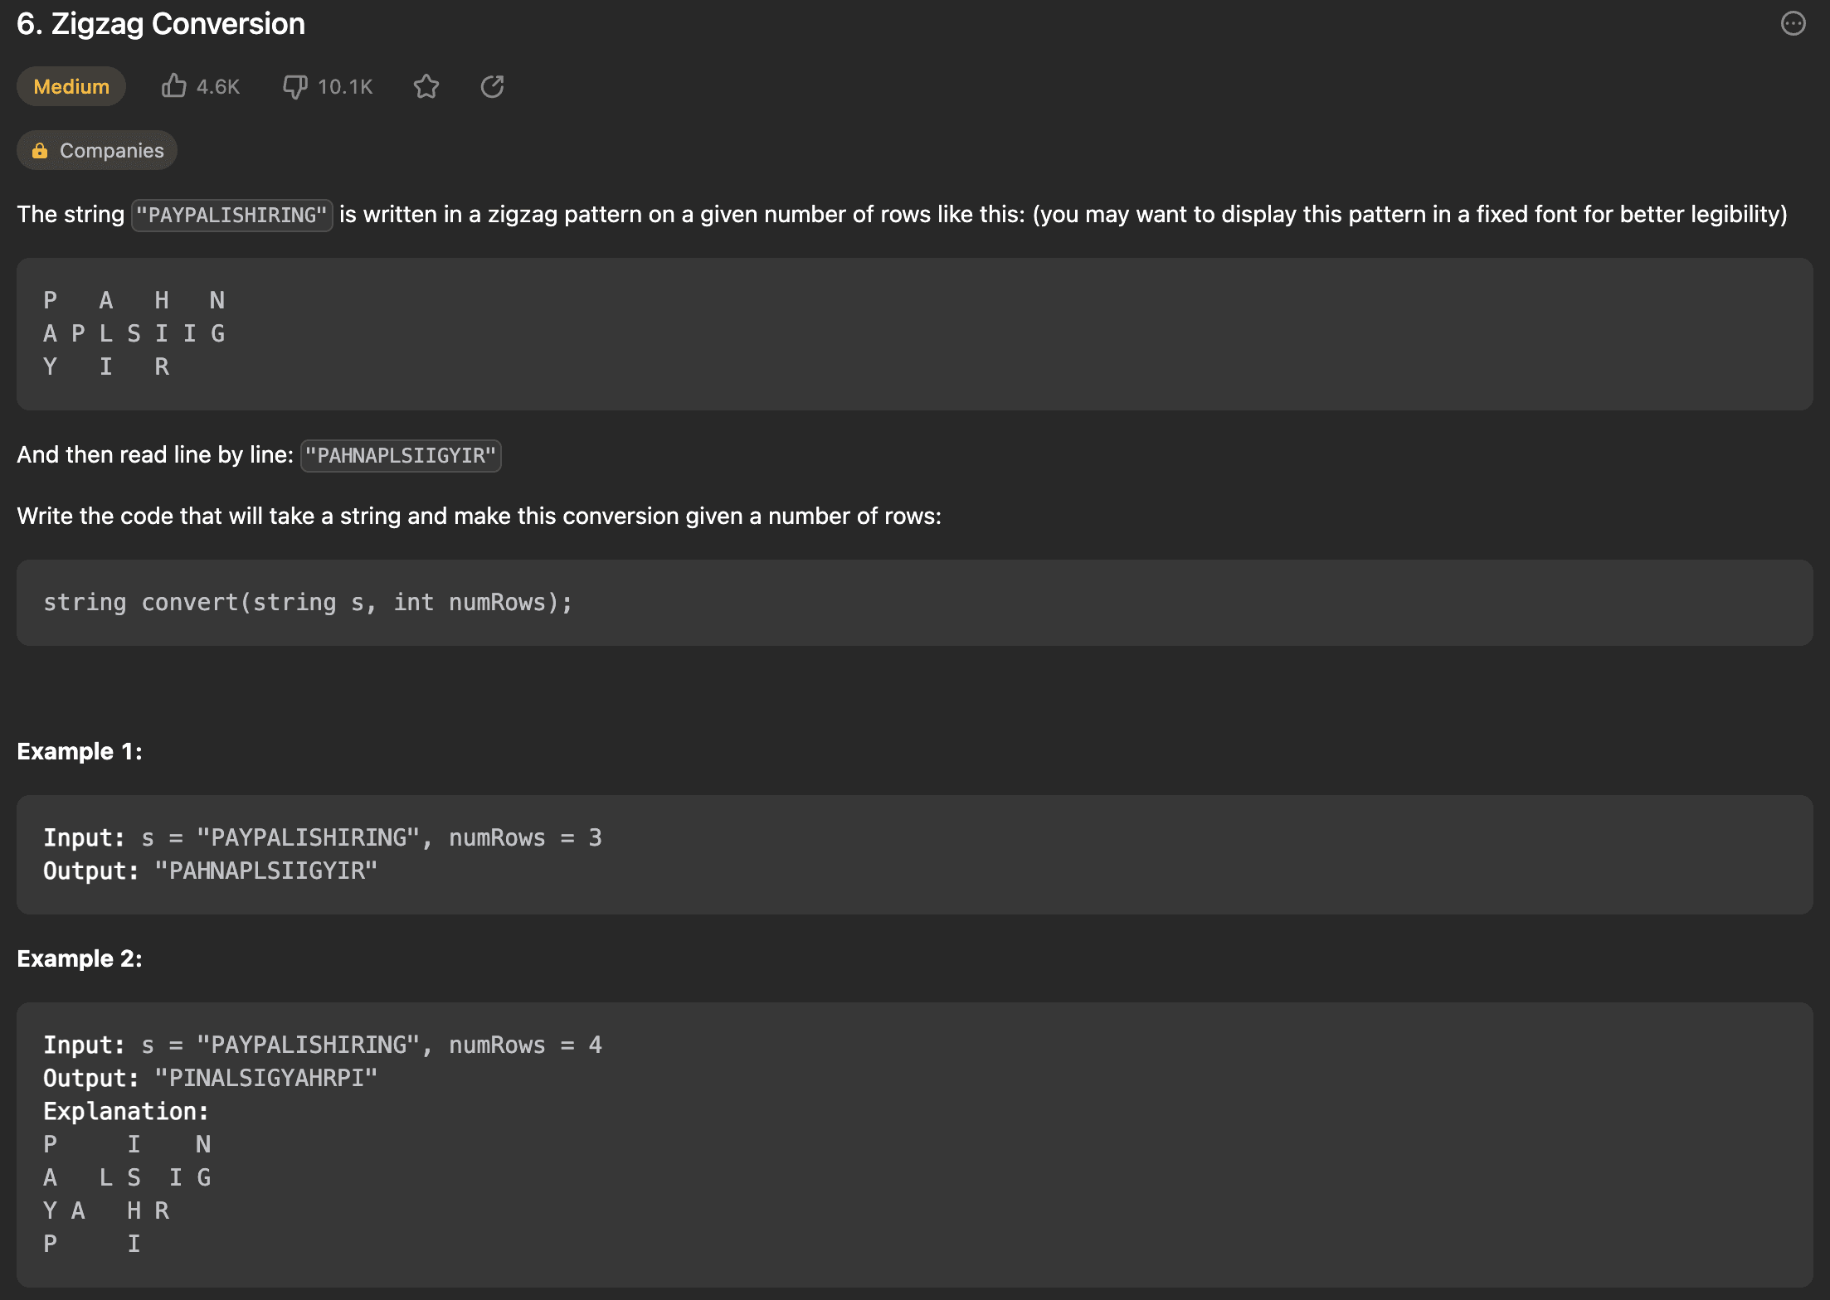Click the inline code "PAHNAPLSIIGYIR"
The width and height of the screenshot is (1830, 1300).
tap(401, 456)
